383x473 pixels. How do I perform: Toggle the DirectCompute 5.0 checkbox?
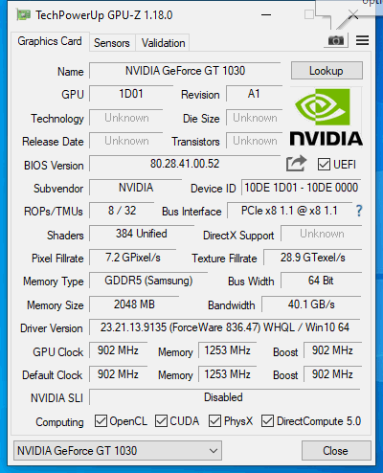coord(267,421)
